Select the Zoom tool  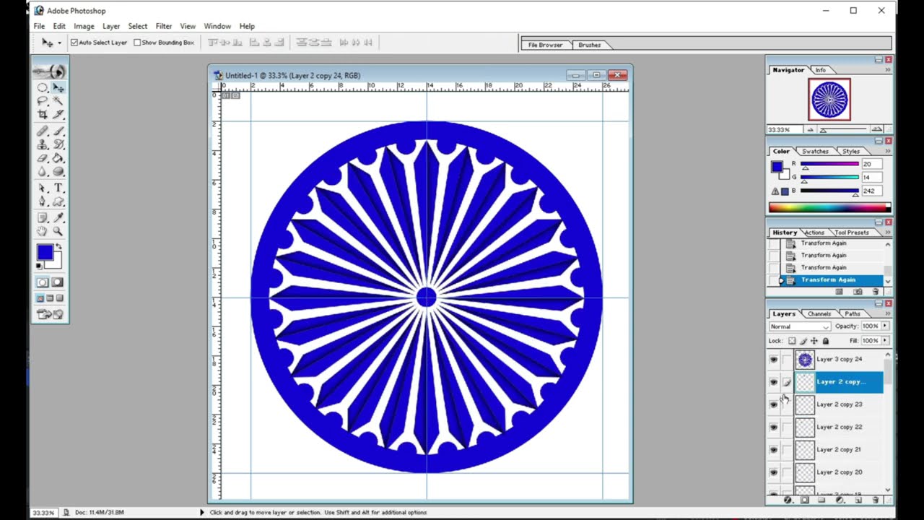click(x=58, y=231)
